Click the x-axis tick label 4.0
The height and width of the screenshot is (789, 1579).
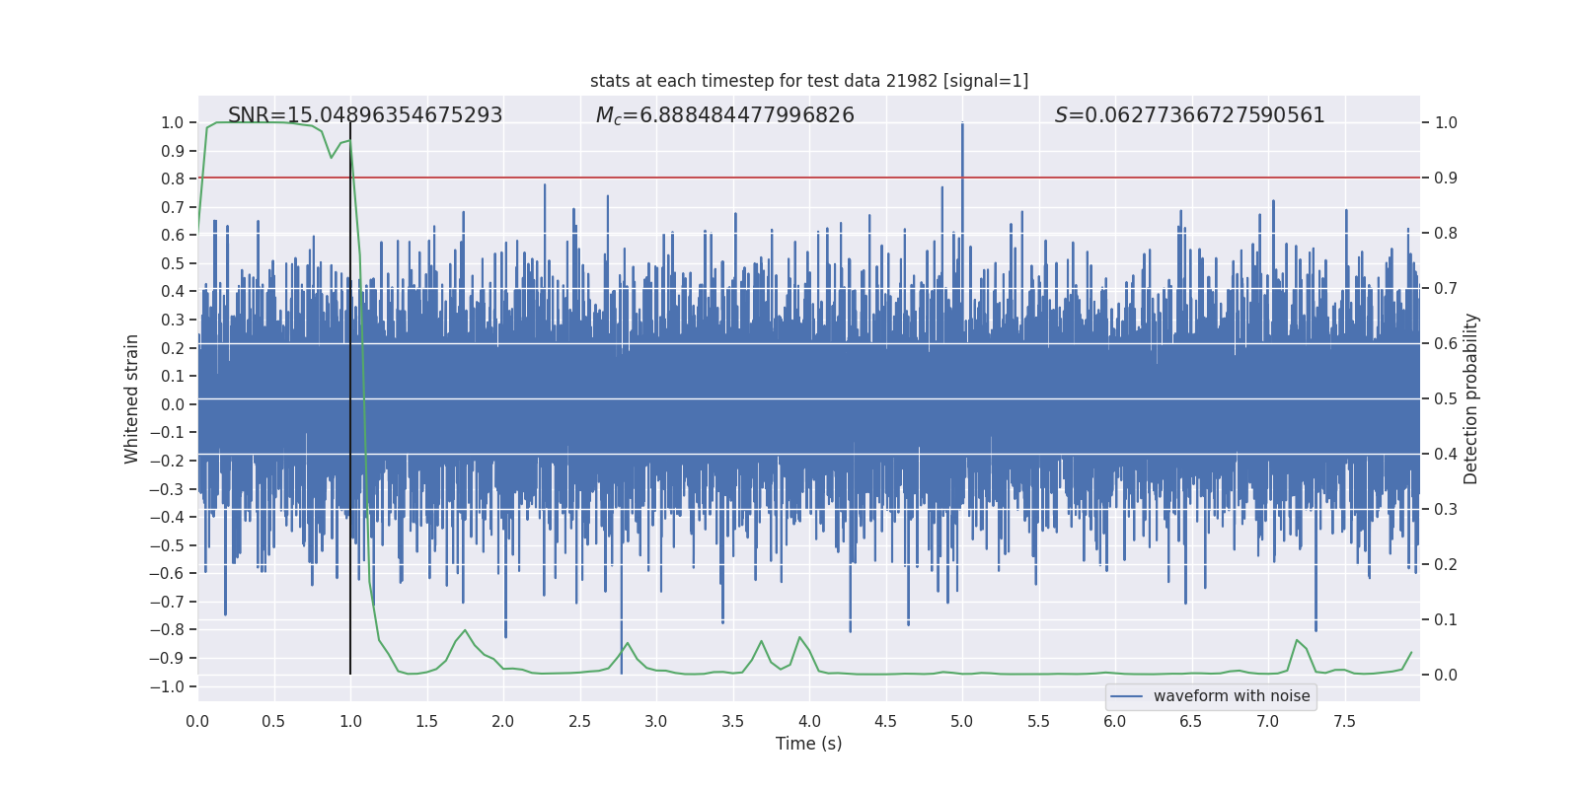(x=809, y=722)
